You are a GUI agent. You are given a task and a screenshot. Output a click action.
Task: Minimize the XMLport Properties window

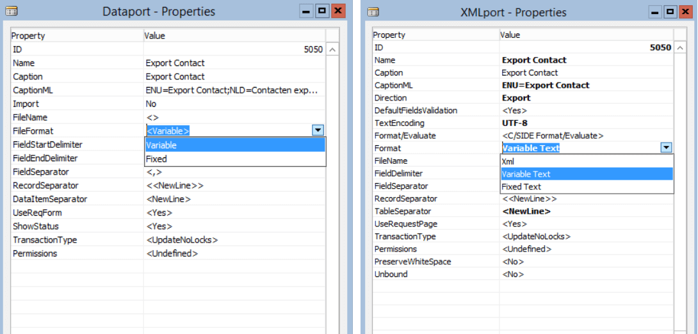tap(653, 12)
